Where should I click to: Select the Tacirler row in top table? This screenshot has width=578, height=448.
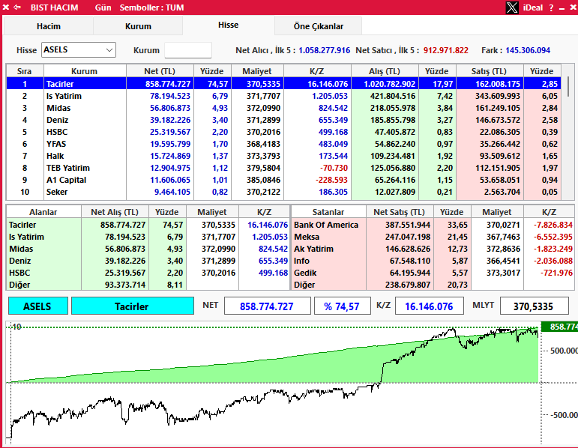pyautogui.click(x=283, y=84)
